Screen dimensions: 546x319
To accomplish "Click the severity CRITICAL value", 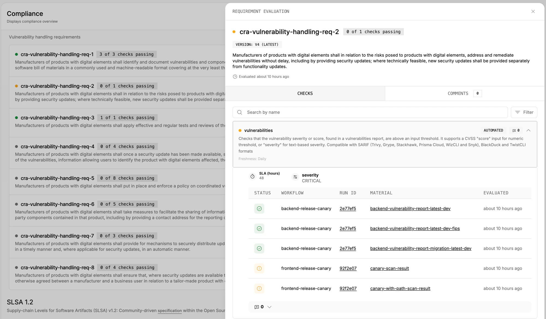I will pos(311,181).
